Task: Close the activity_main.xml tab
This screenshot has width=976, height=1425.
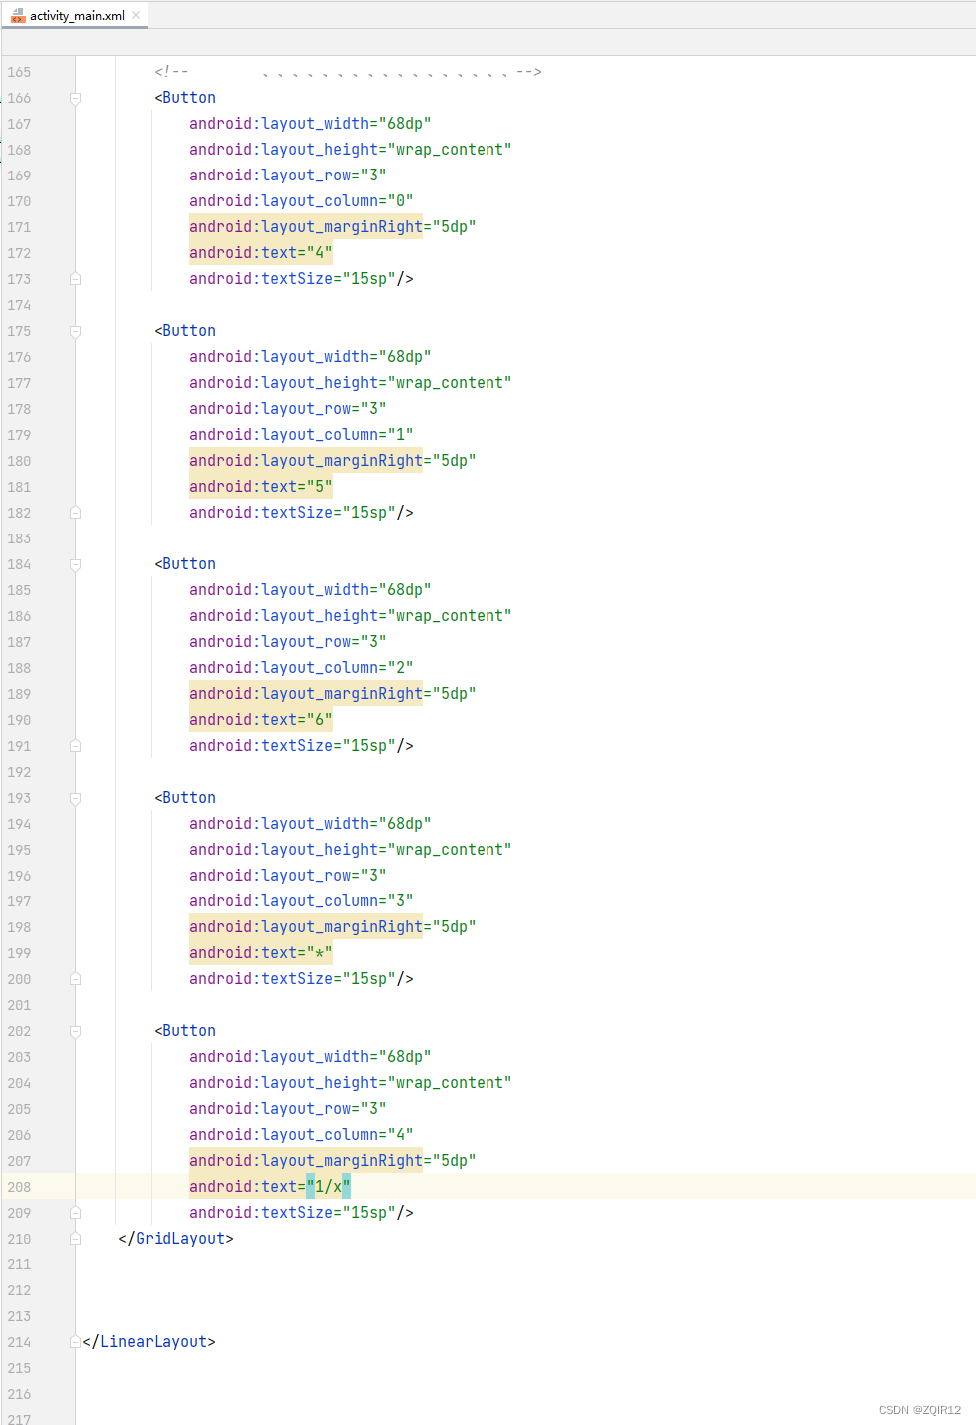Action: click(x=136, y=15)
